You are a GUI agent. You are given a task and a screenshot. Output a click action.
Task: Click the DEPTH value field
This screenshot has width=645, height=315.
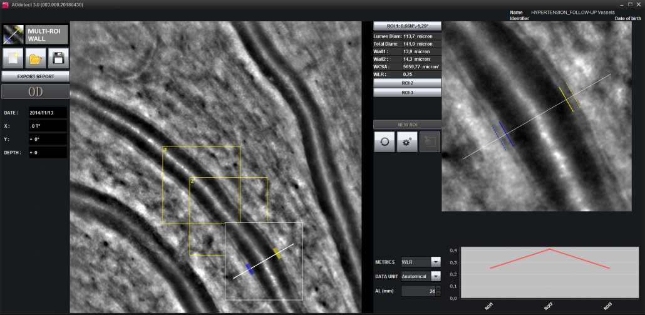(x=47, y=152)
